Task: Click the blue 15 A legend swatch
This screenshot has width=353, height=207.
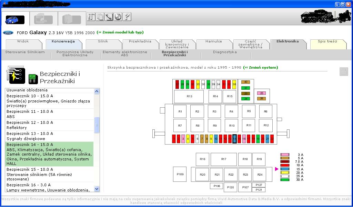Action: click(285, 169)
